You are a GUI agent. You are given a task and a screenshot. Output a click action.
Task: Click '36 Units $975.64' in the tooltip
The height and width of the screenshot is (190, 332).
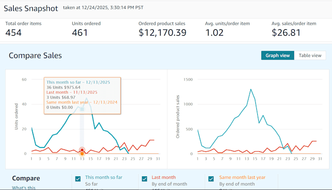63,87
